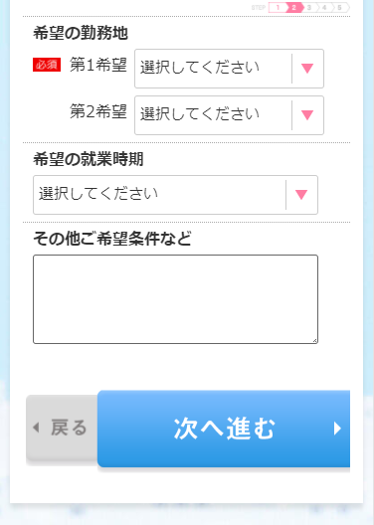Screen dimensions: 374x525
Task: Click the pink arrow on 第1希望 dropdown
Action: [x=307, y=69]
